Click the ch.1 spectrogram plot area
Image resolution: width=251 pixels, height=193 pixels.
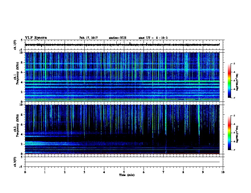tap(122, 77)
